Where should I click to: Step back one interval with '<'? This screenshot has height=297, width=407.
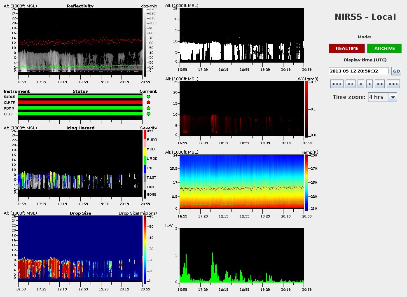click(360, 84)
